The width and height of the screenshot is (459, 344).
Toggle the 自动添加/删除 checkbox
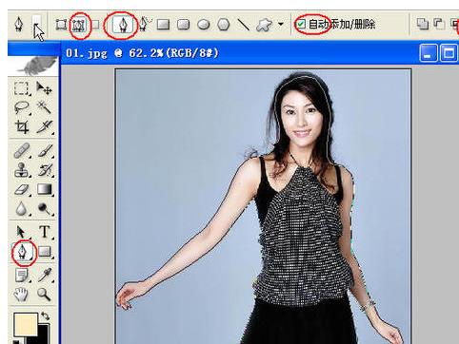point(300,24)
